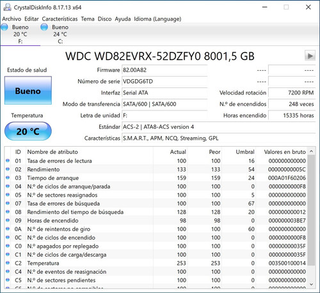Select the Temperatura attribute row
320x293 pixels.
coord(156,263)
